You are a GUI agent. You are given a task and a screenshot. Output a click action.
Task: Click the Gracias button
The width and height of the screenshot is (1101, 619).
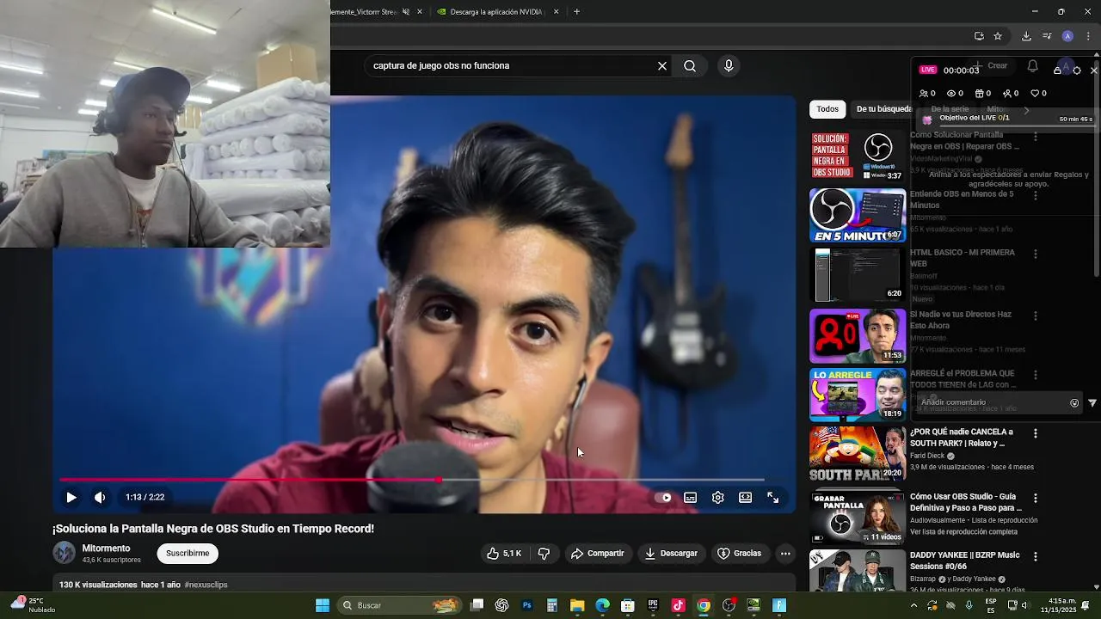(x=739, y=554)
